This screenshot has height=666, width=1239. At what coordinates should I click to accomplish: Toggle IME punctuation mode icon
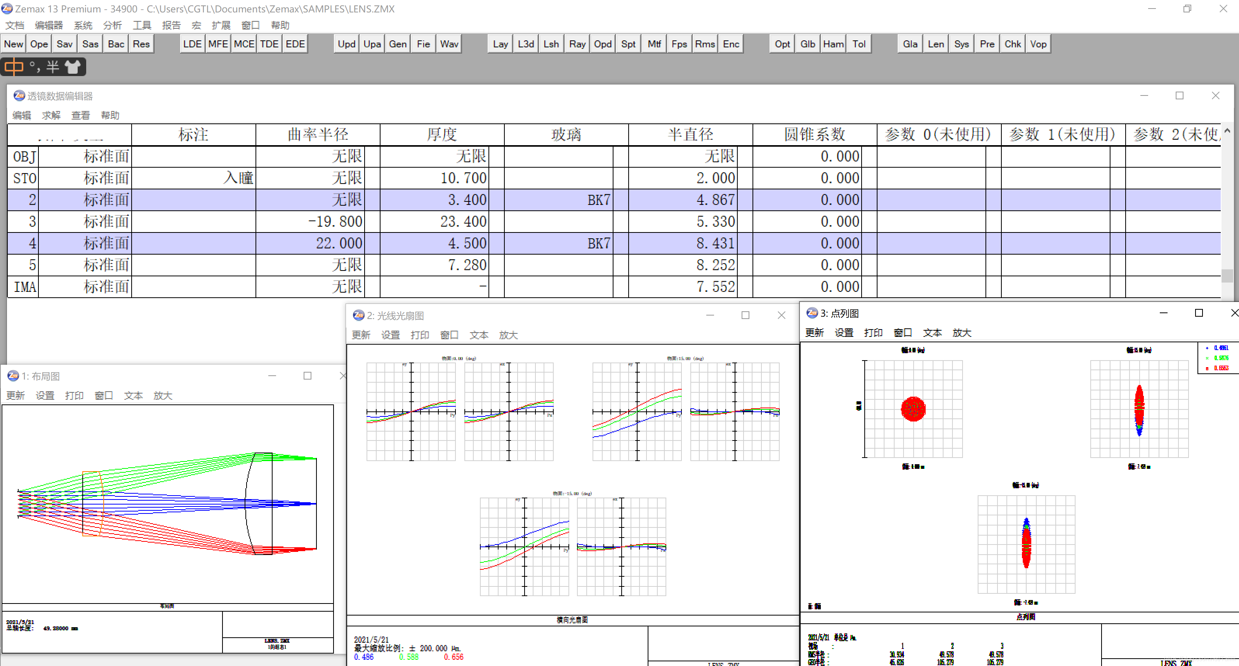34,67
